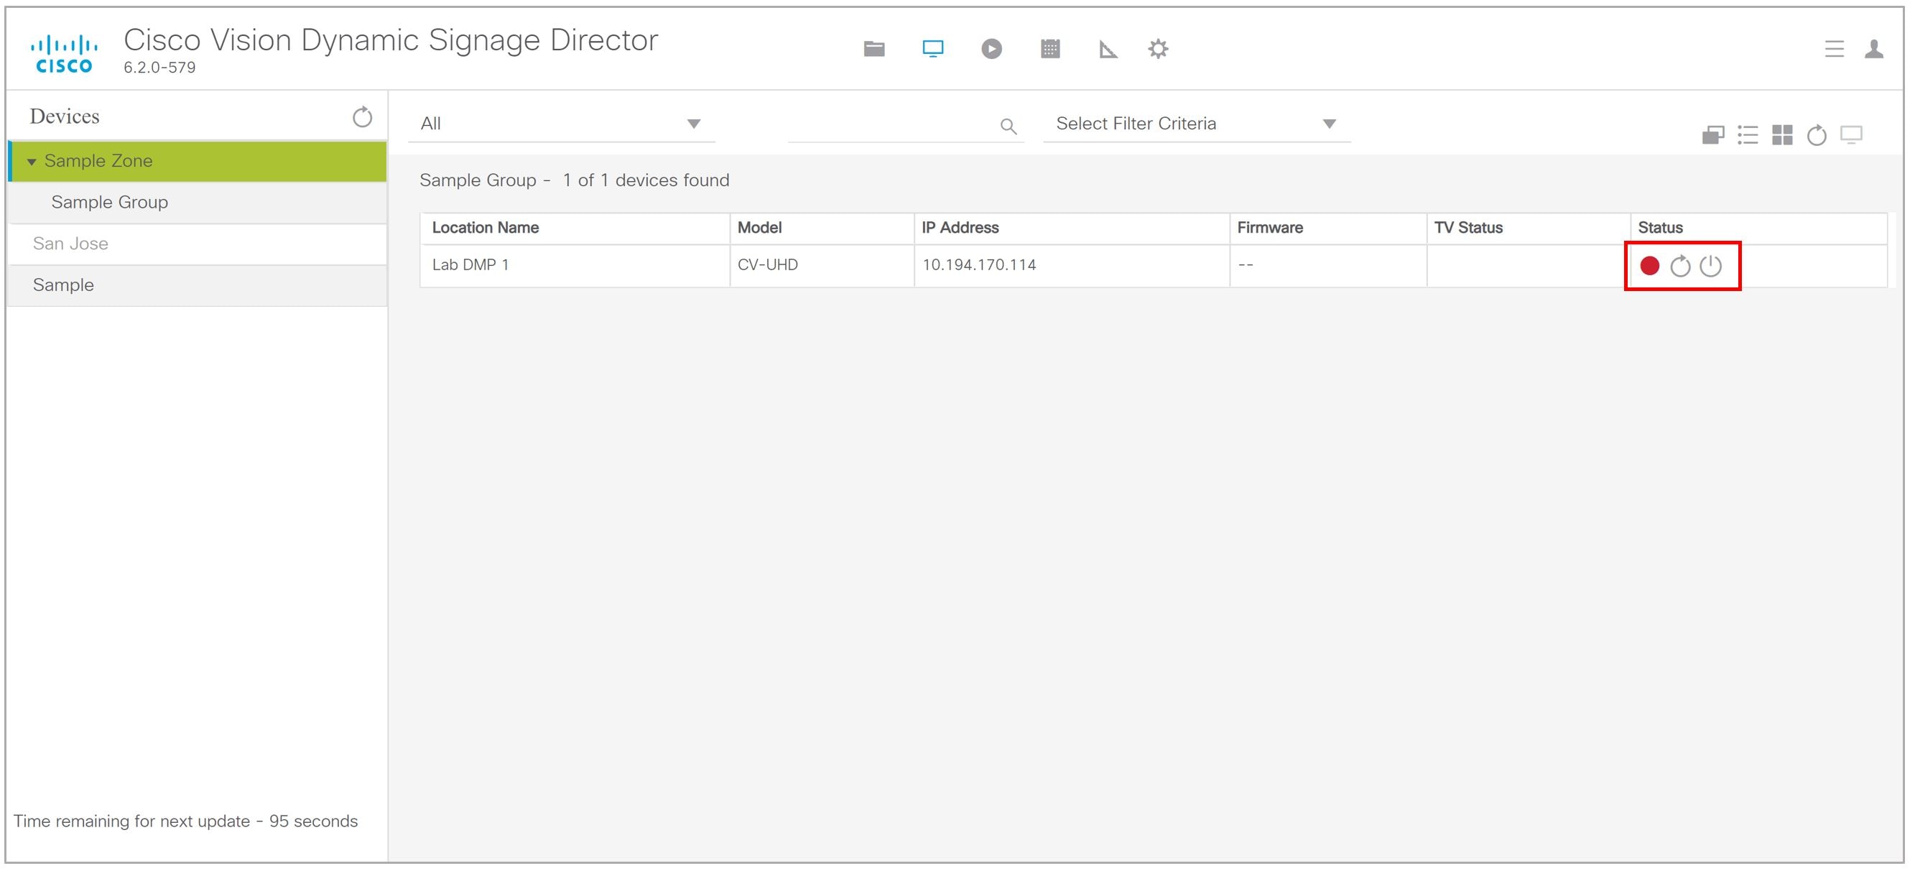Screen dimensions: 1915x871
Task: Toggle the TV display view icon
Action: coord(1850,135)
